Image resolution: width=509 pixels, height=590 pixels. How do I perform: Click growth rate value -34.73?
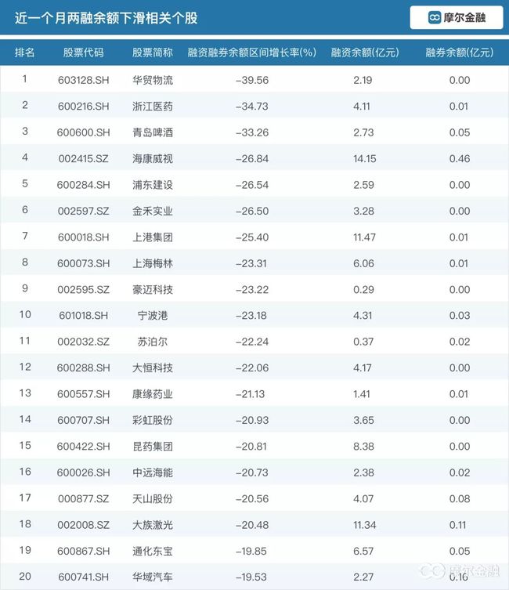point(252,106)
